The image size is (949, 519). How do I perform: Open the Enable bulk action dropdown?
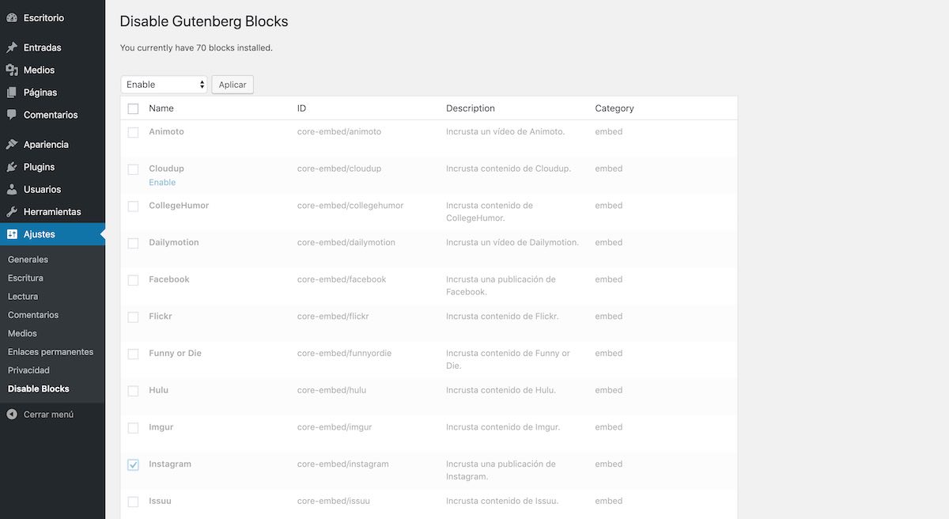(164, 85)
